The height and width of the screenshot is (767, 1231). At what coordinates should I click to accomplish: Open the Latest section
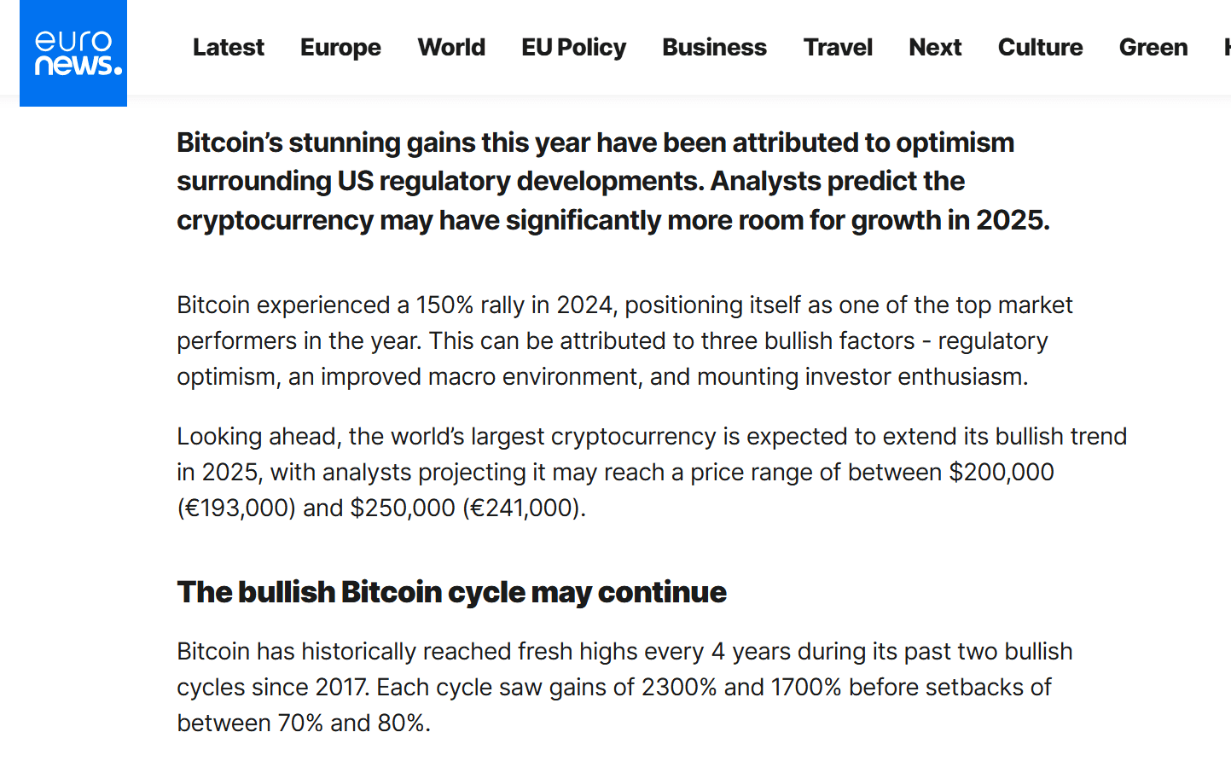click(228, 47)
